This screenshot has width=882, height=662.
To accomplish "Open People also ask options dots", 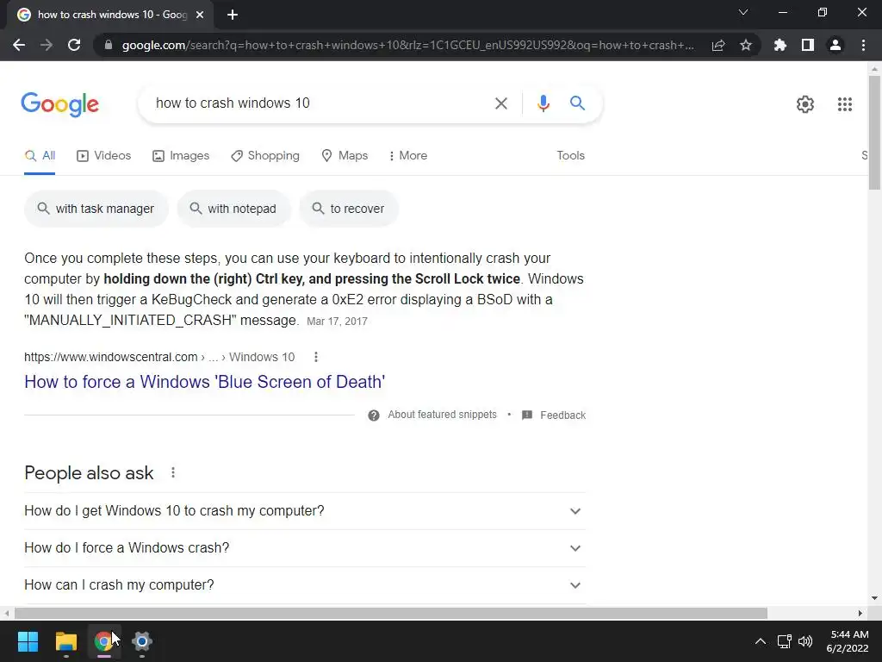I will (x=172, y=473).
